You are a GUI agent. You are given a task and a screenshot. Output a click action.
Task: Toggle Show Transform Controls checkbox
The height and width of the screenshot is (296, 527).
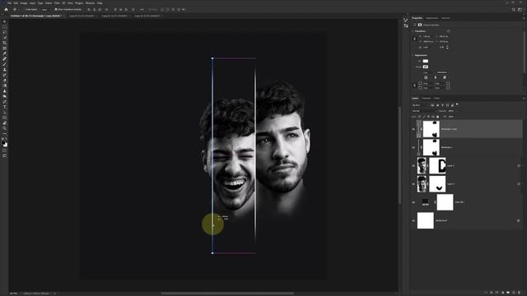tap(56, 9)
